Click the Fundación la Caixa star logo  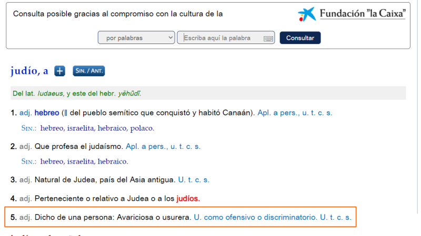(x=307, y=14)
